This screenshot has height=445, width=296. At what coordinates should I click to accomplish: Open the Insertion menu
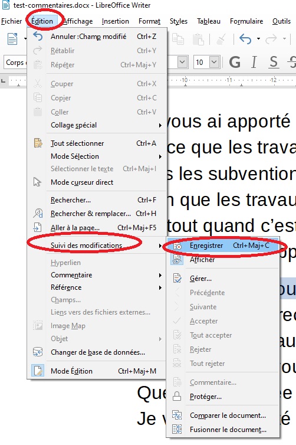pos(115,21)
